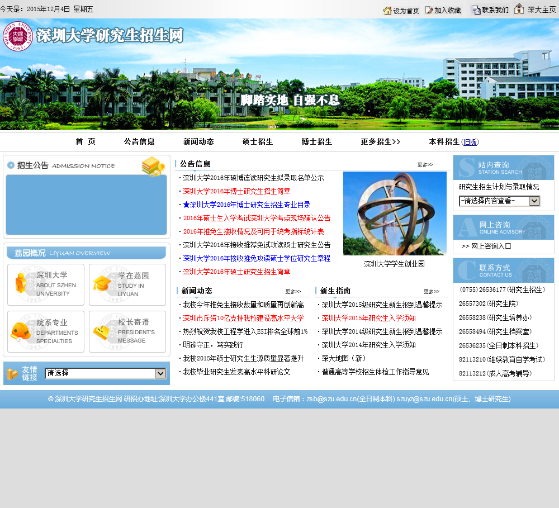Open 深圳大学2015年研究生入学须知

click(x=368, y=319)
